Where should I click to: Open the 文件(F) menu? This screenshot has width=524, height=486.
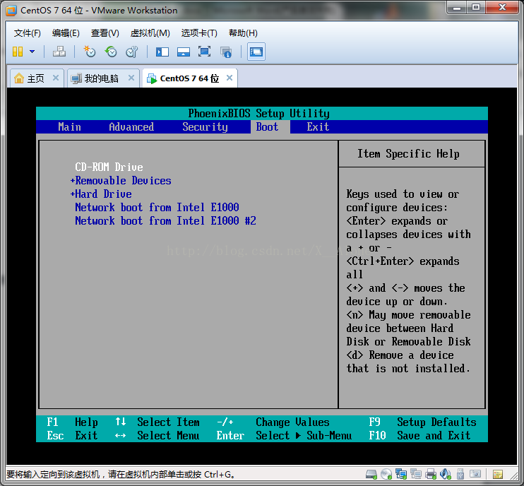tap(27, 32)
